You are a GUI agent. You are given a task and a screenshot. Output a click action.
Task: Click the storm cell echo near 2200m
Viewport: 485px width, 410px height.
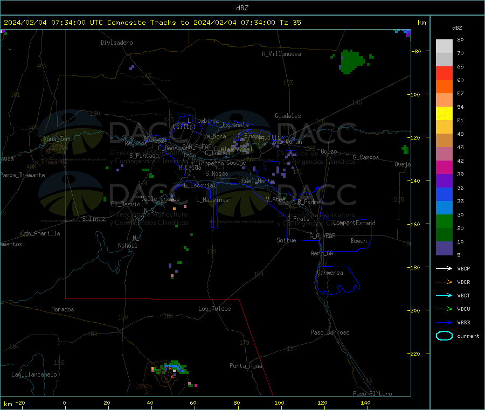[171, 369]
